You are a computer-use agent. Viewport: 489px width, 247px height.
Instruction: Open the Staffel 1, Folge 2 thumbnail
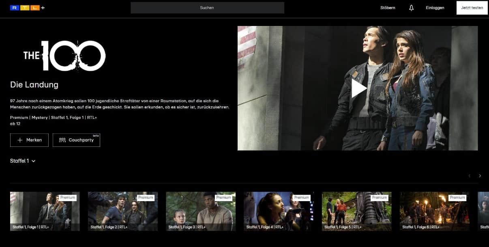pyautogui.click(x=123, y=211)
